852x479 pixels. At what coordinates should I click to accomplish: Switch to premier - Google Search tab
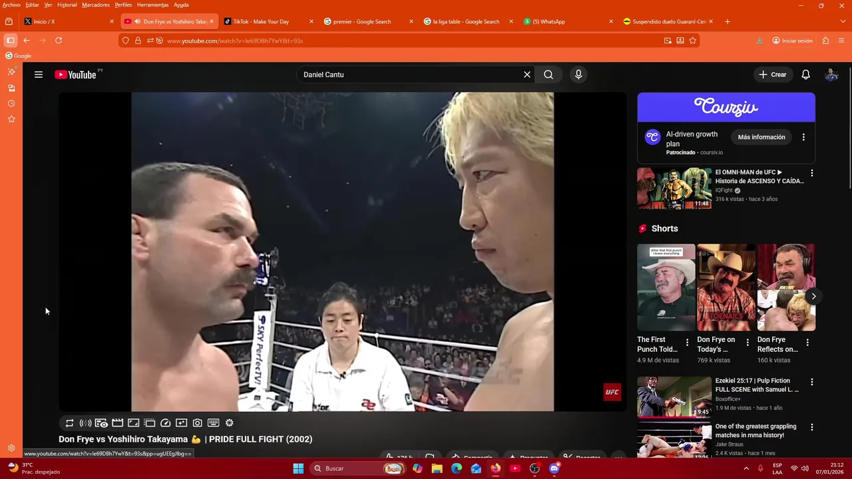click(x=368, y=21)
